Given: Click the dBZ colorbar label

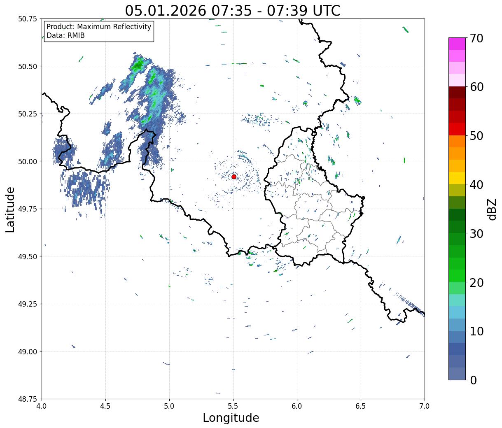Looking at the screenshot, I should pos(492,209).
